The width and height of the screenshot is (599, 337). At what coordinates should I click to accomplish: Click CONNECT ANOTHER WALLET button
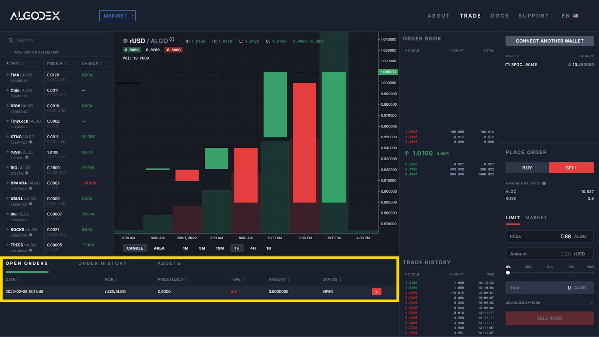pyautogui.click(x=550, y=41)
